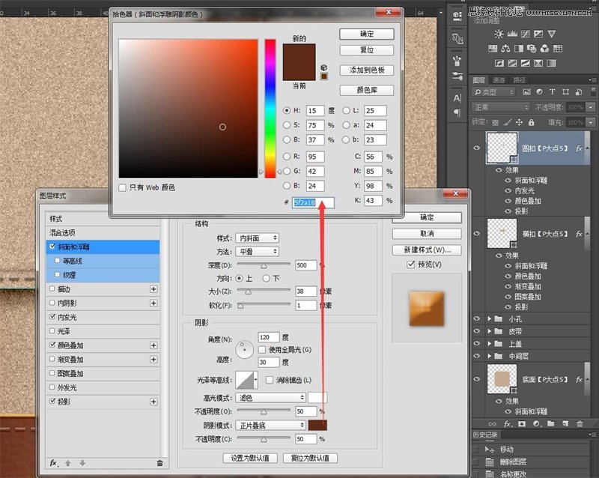599x478 pixels.
Task: Select the 内发光 style entry
Action: tap(103, 317)
